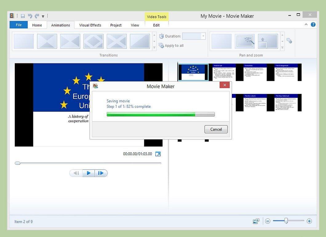Click the Save project icon in title bar
The height and width of the screenshot is (237, 326).
coord(23,16)
